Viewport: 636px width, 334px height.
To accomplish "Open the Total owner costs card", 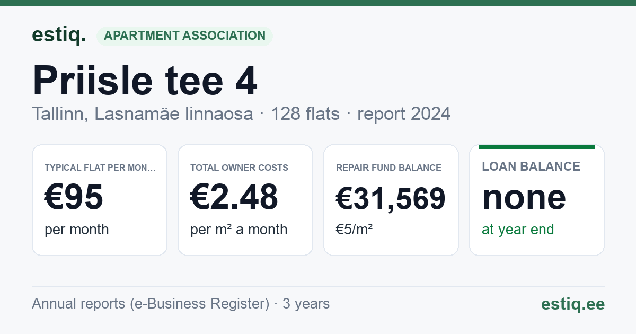I will pos(245,200).
